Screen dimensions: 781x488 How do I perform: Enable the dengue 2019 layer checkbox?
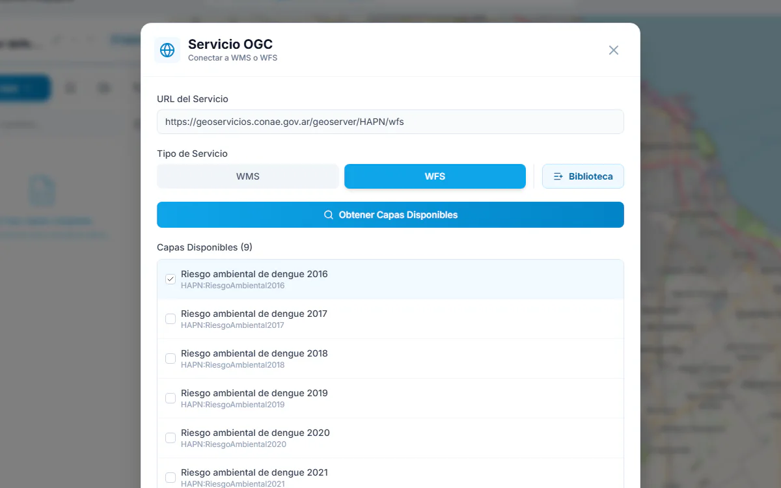171,398
